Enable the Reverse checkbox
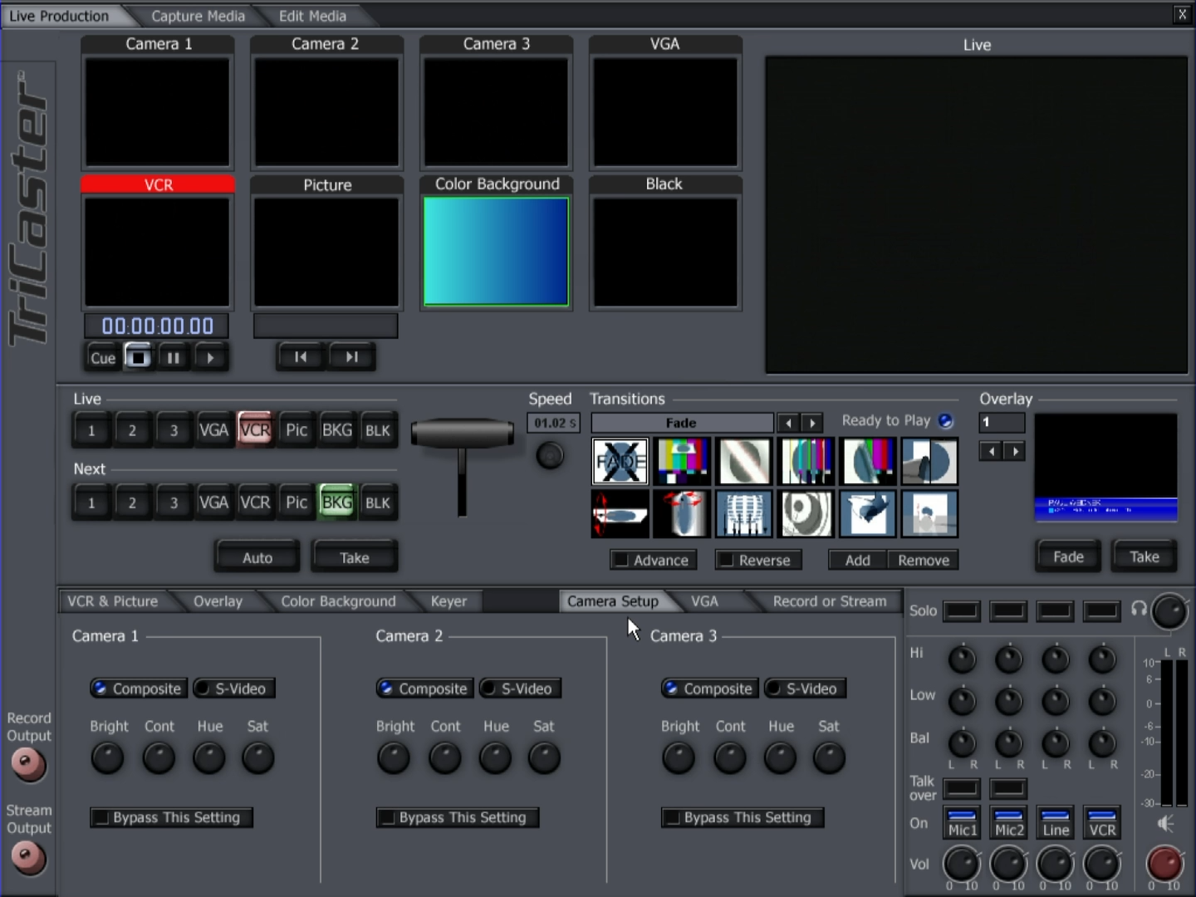 757,561
